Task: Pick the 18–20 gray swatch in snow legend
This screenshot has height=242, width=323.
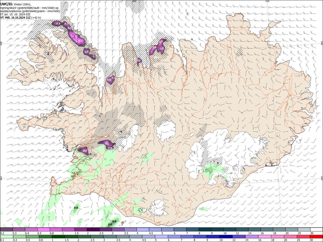Action: [x=279, y=230]
